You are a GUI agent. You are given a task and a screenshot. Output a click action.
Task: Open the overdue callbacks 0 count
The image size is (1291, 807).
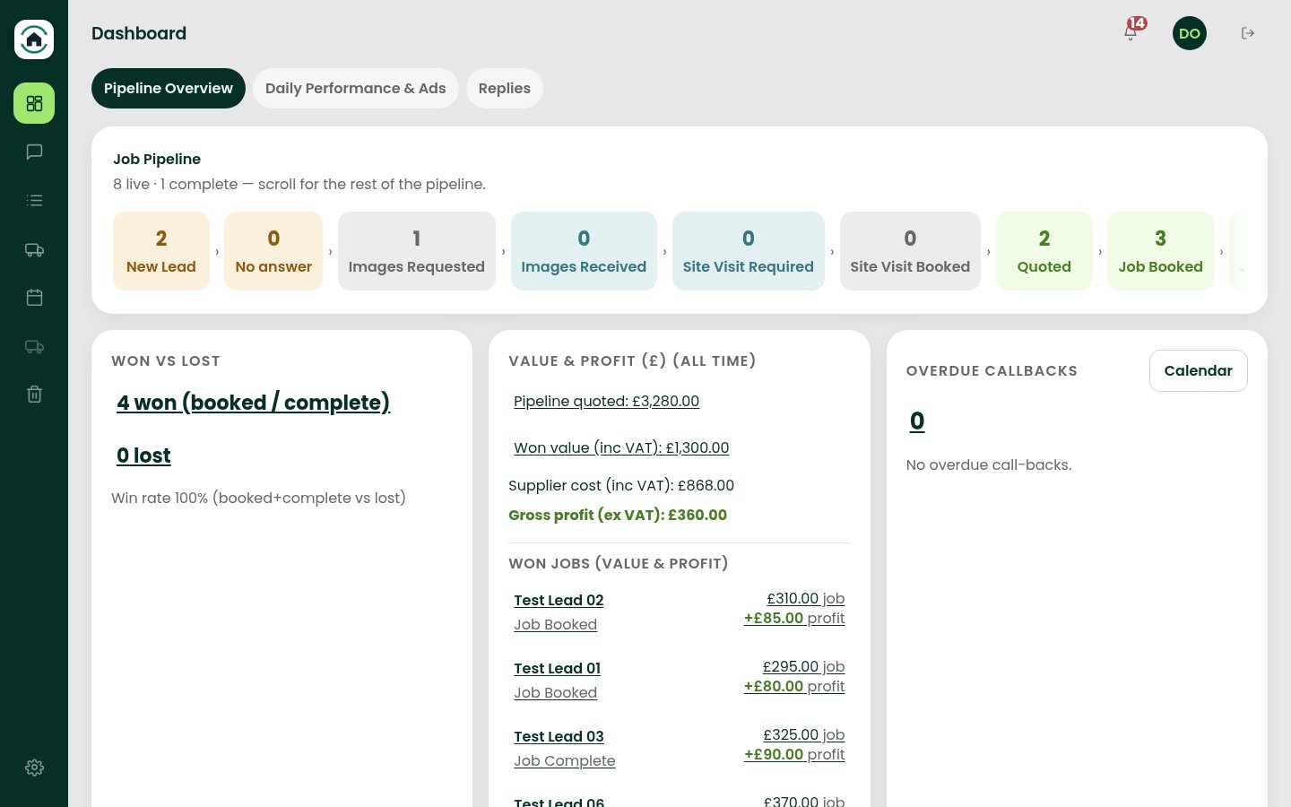917,421
